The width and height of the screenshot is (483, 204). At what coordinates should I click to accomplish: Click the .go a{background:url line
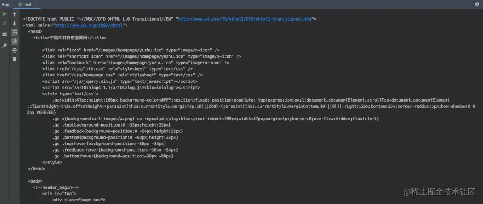tap(216, 119)
